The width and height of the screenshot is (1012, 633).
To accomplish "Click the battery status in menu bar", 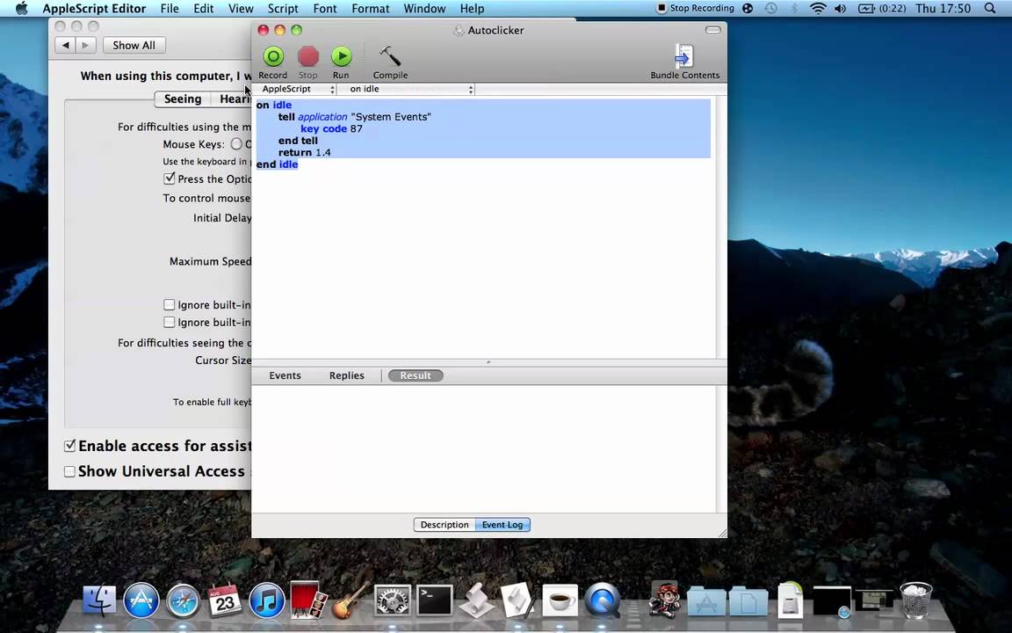I will pos(882,9).
